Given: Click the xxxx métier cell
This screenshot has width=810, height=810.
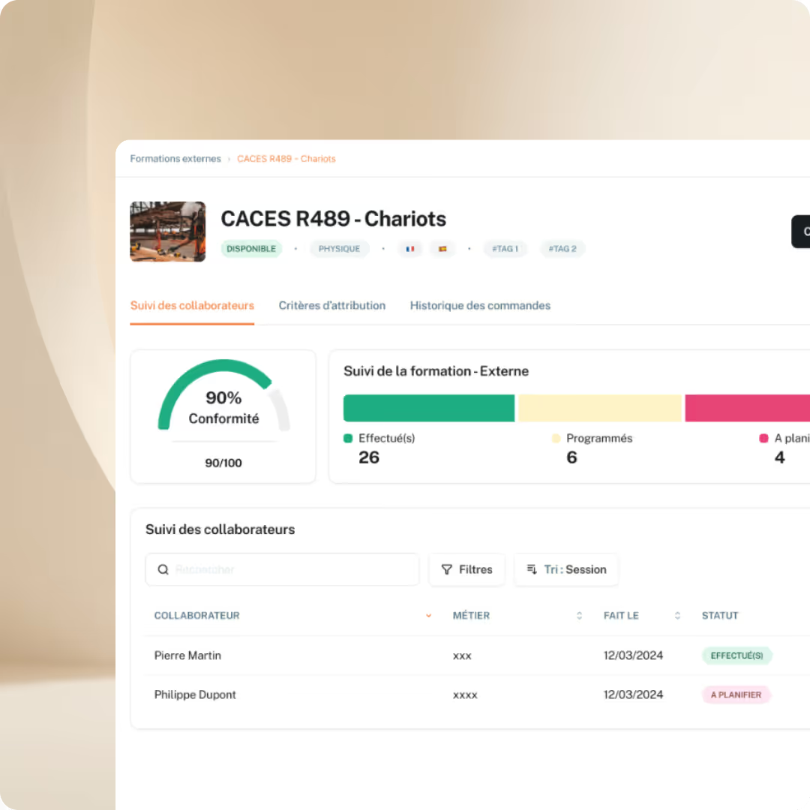Looking at the screenshot, I should pyautogui.click(x=465, y=695).
